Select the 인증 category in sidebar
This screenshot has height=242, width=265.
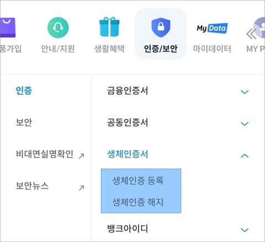click(x=24, y=90)
